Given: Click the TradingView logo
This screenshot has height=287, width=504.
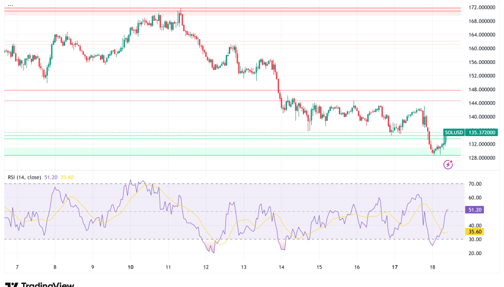Looking at the screenshot, I should pyautogui.click(x=38, y=284).
